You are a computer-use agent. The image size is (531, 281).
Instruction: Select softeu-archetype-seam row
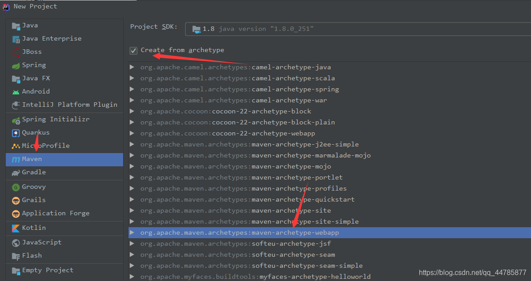point(330,255)
